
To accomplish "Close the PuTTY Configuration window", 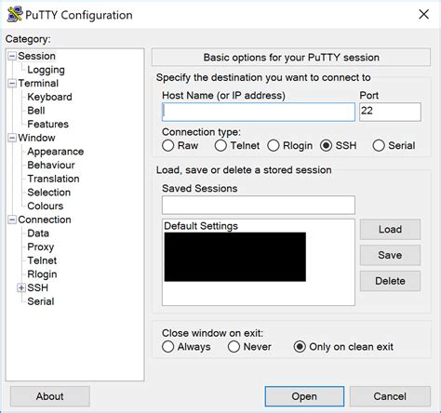I will tap(423, 14).
